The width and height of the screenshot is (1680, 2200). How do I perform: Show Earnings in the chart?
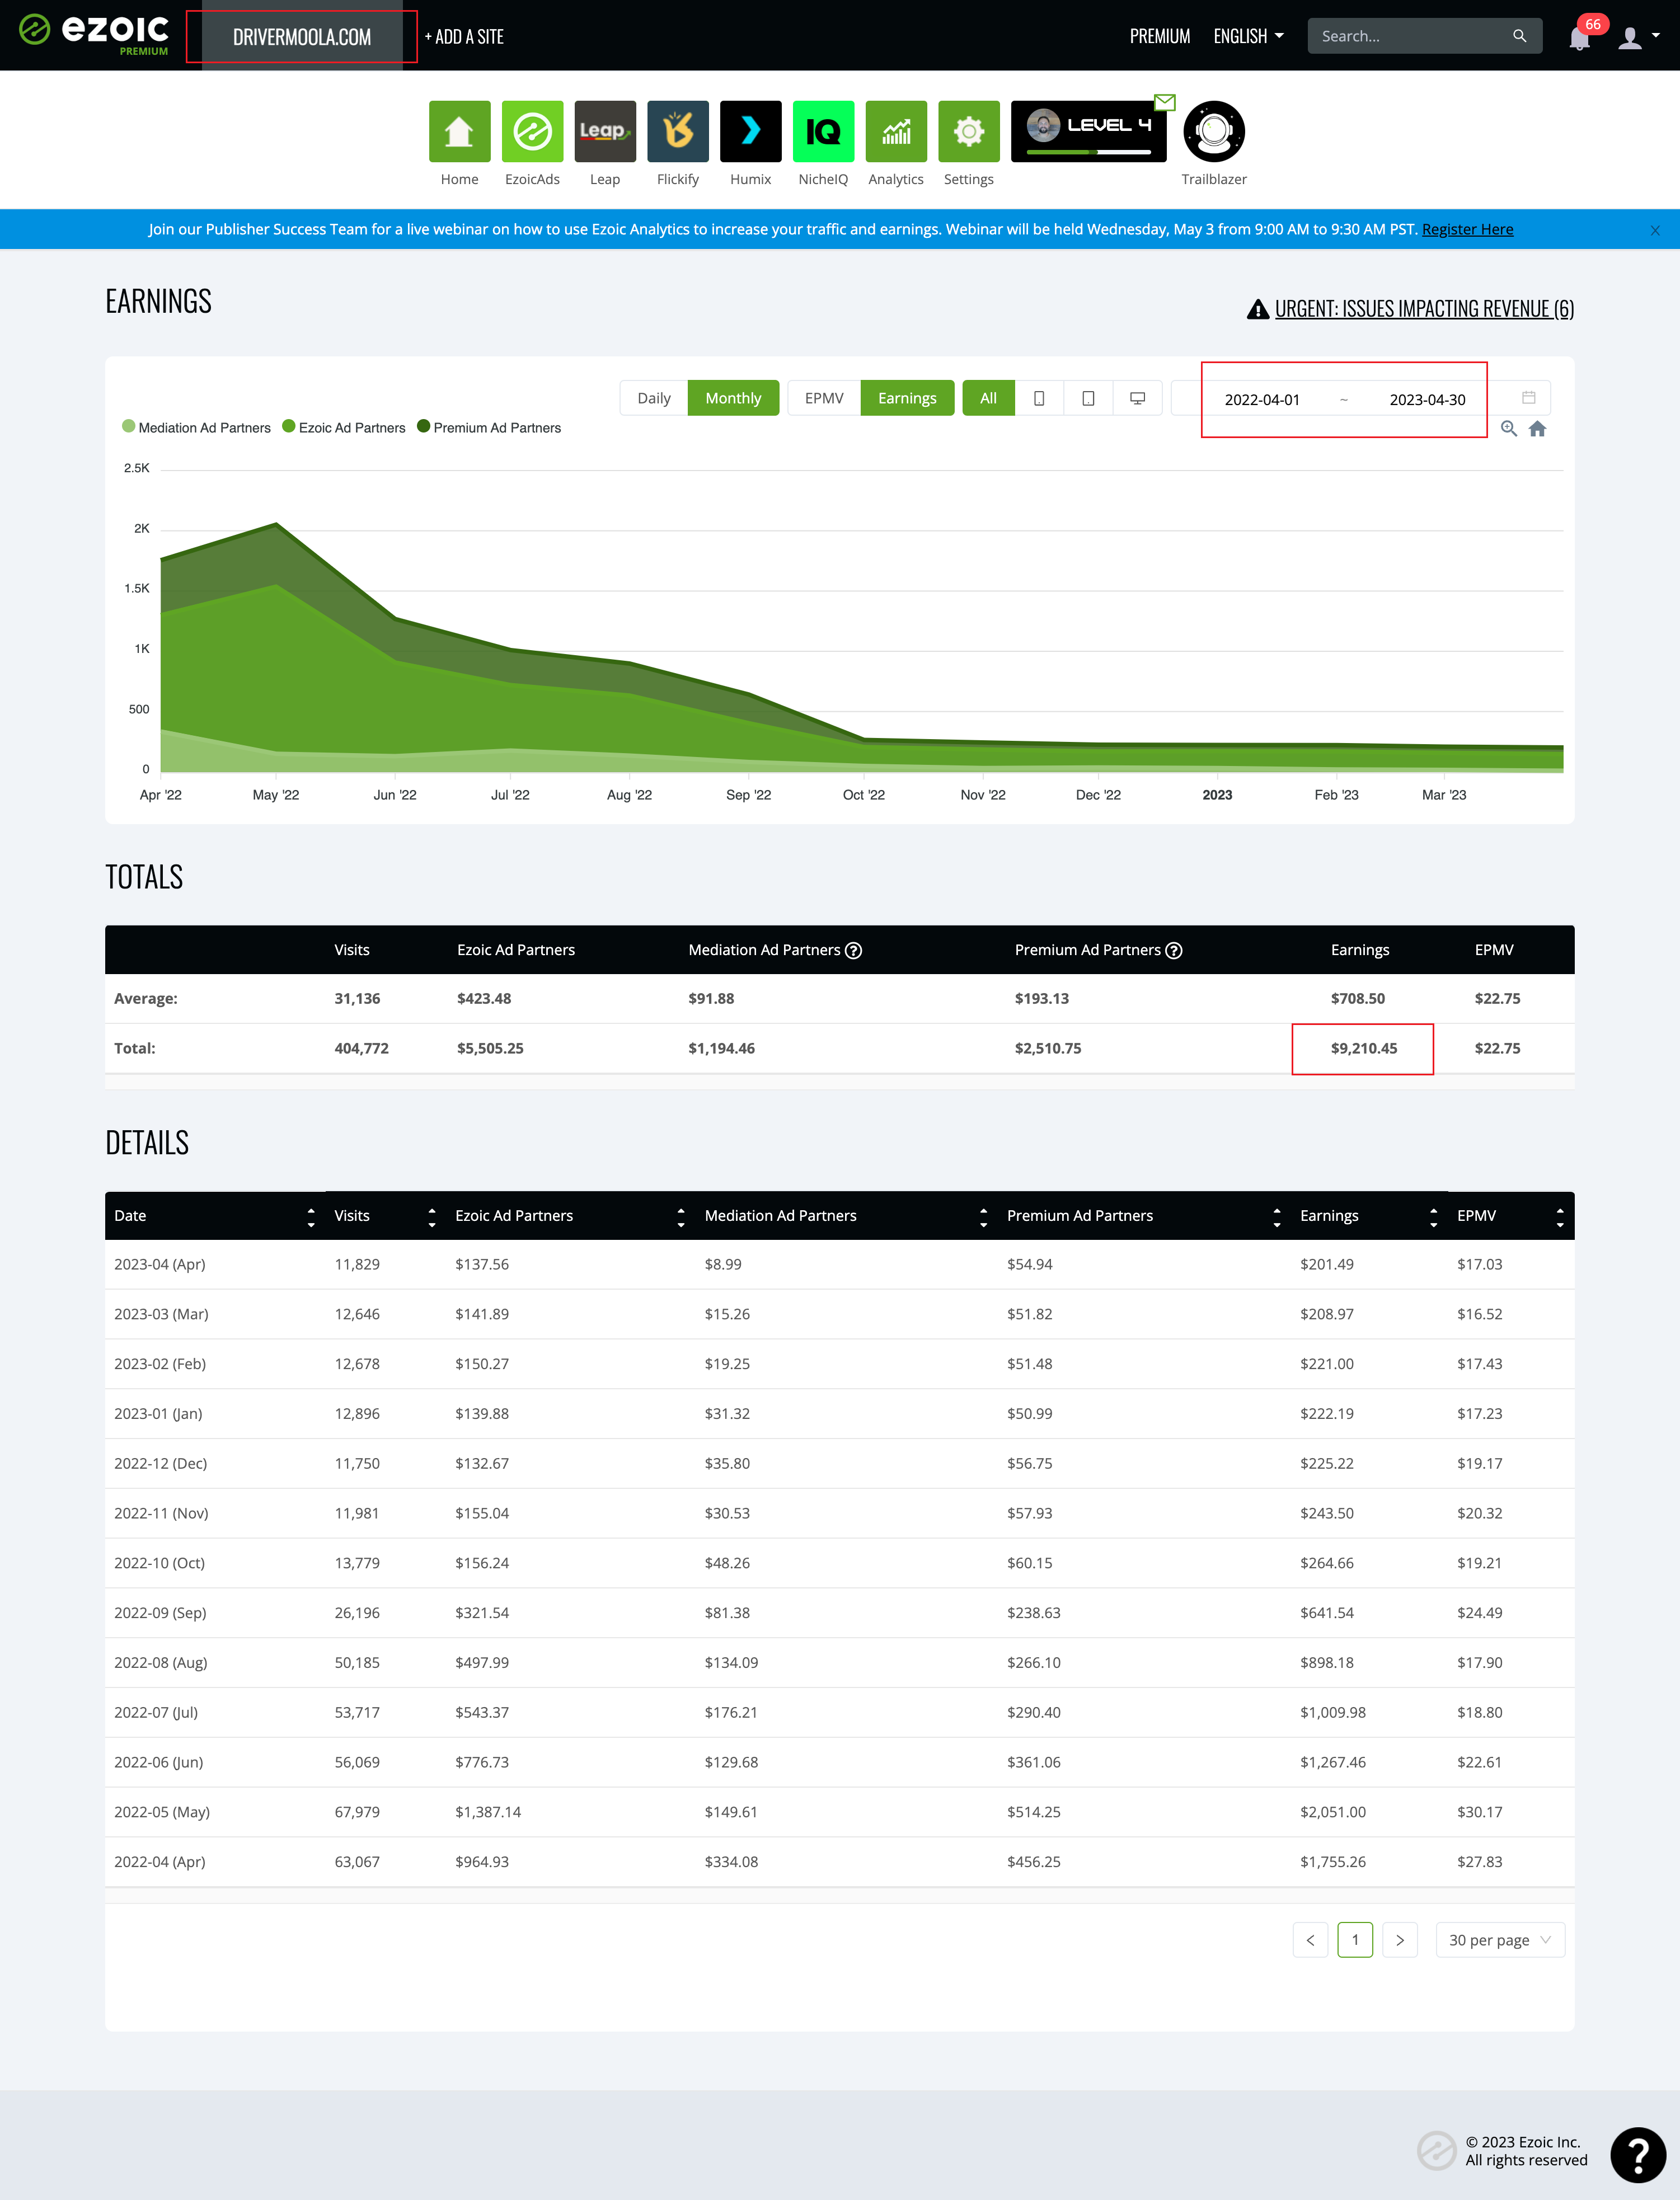point(907,398)
